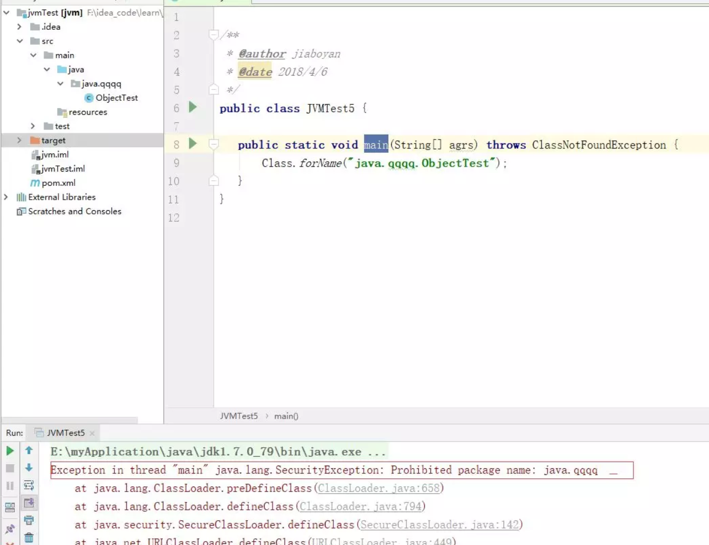Click the @date Javadoc tag
Screen dimensions: 709x545
coord(255,72)
